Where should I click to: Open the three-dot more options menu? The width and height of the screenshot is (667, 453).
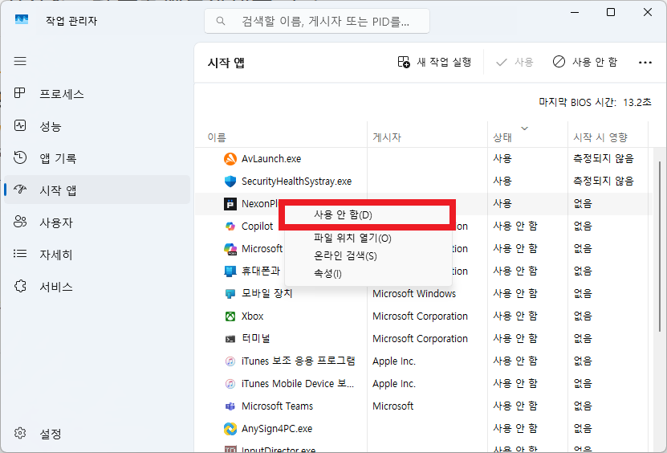point(645,63)
